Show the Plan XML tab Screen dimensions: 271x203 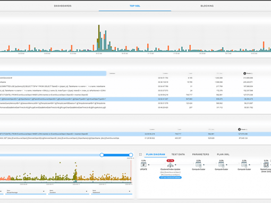[x=223, y=155]
